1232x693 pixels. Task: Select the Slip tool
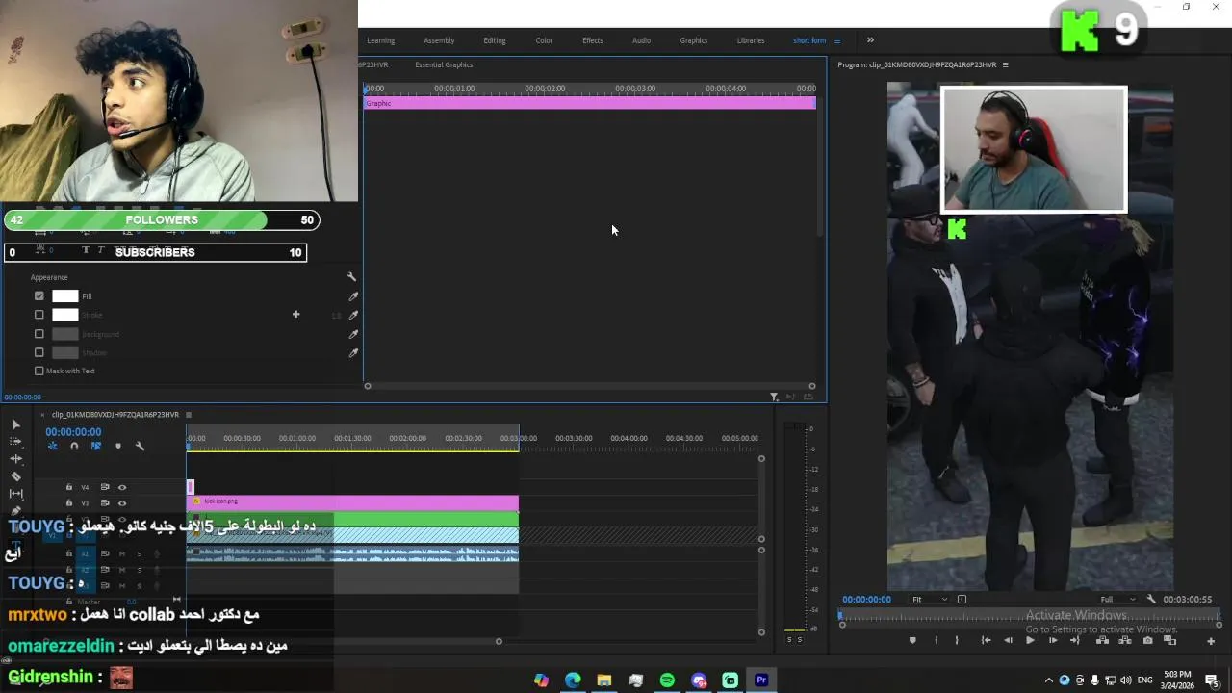[x=15, y=494]
